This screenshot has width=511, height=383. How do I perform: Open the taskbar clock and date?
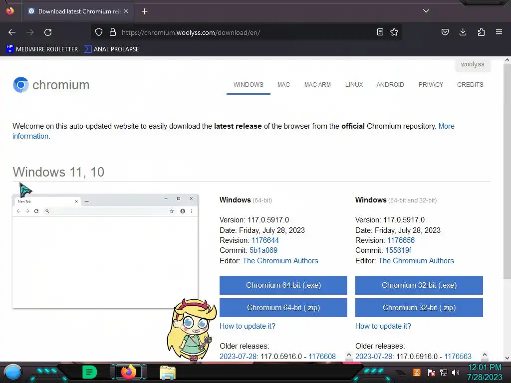[485, 372]
